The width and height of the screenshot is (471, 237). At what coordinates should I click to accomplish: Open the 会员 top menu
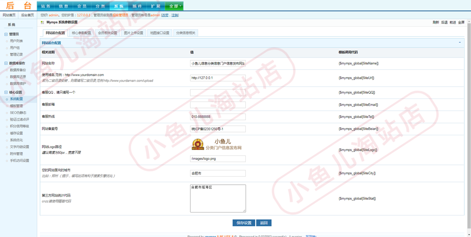(x=82, y=6)
